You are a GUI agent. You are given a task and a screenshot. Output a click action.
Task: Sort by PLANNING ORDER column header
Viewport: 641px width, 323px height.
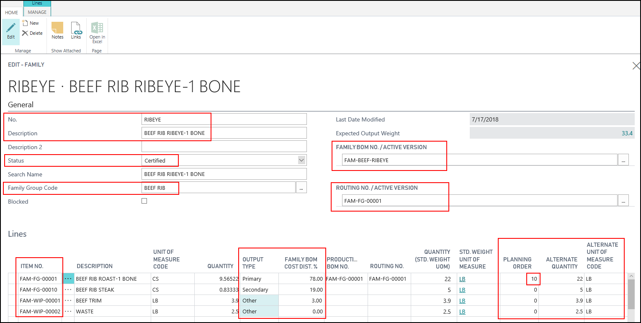[x=517, y=263]
